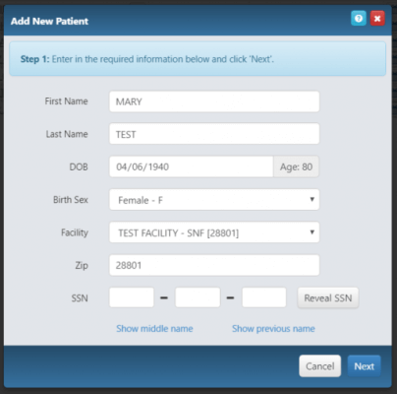Proceed with the Next button

[365, 366]
